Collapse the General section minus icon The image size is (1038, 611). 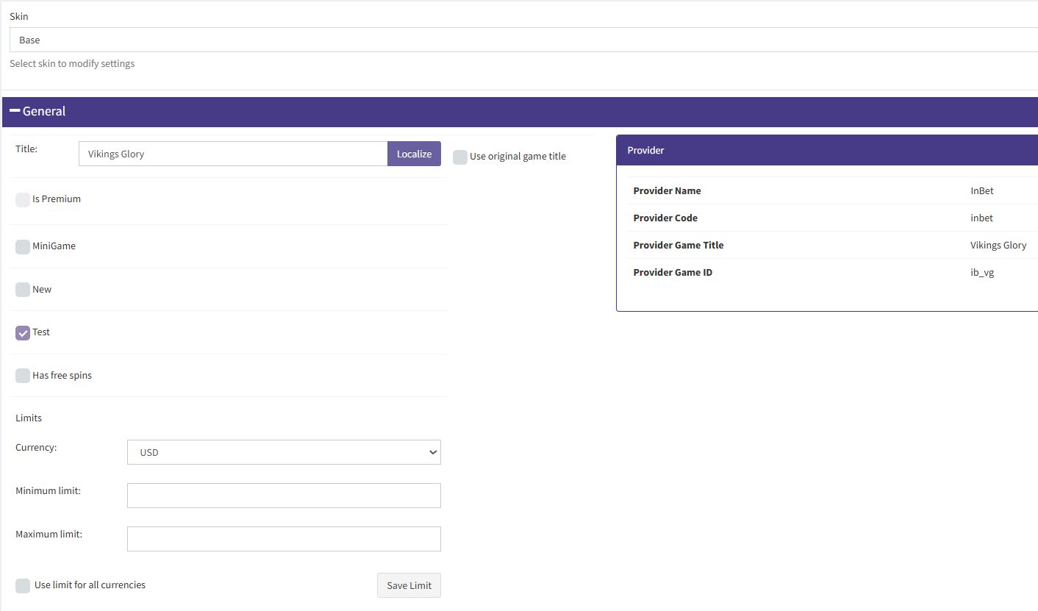15,111
